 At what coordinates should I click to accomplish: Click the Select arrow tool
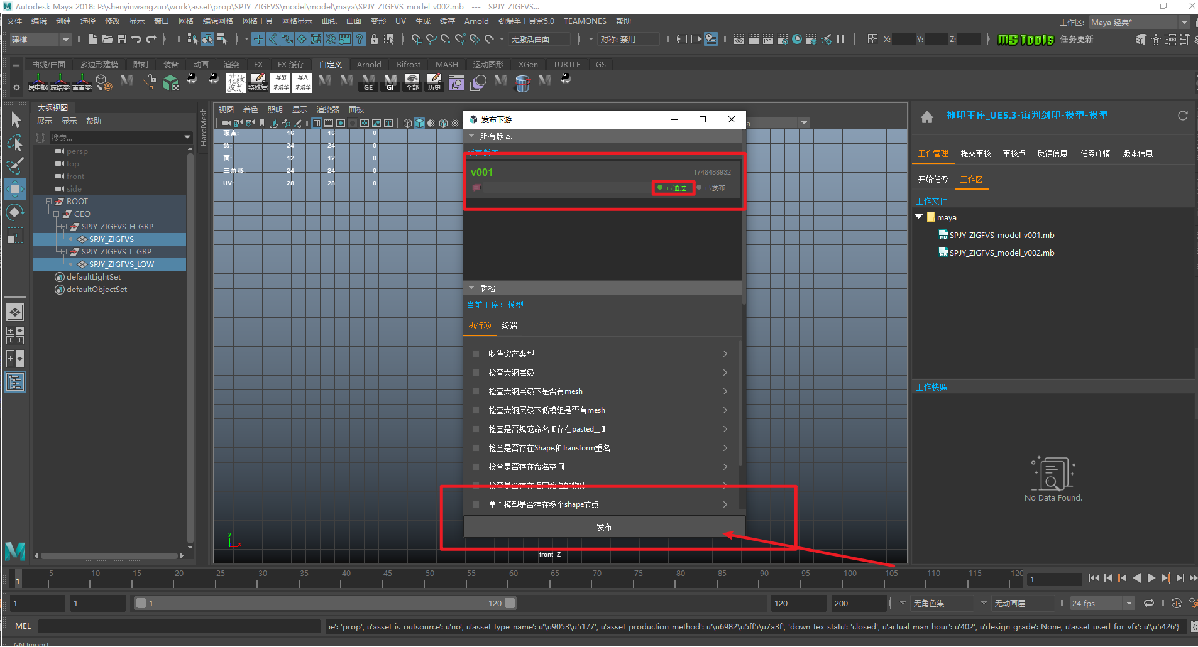click(x=16, y=120)
